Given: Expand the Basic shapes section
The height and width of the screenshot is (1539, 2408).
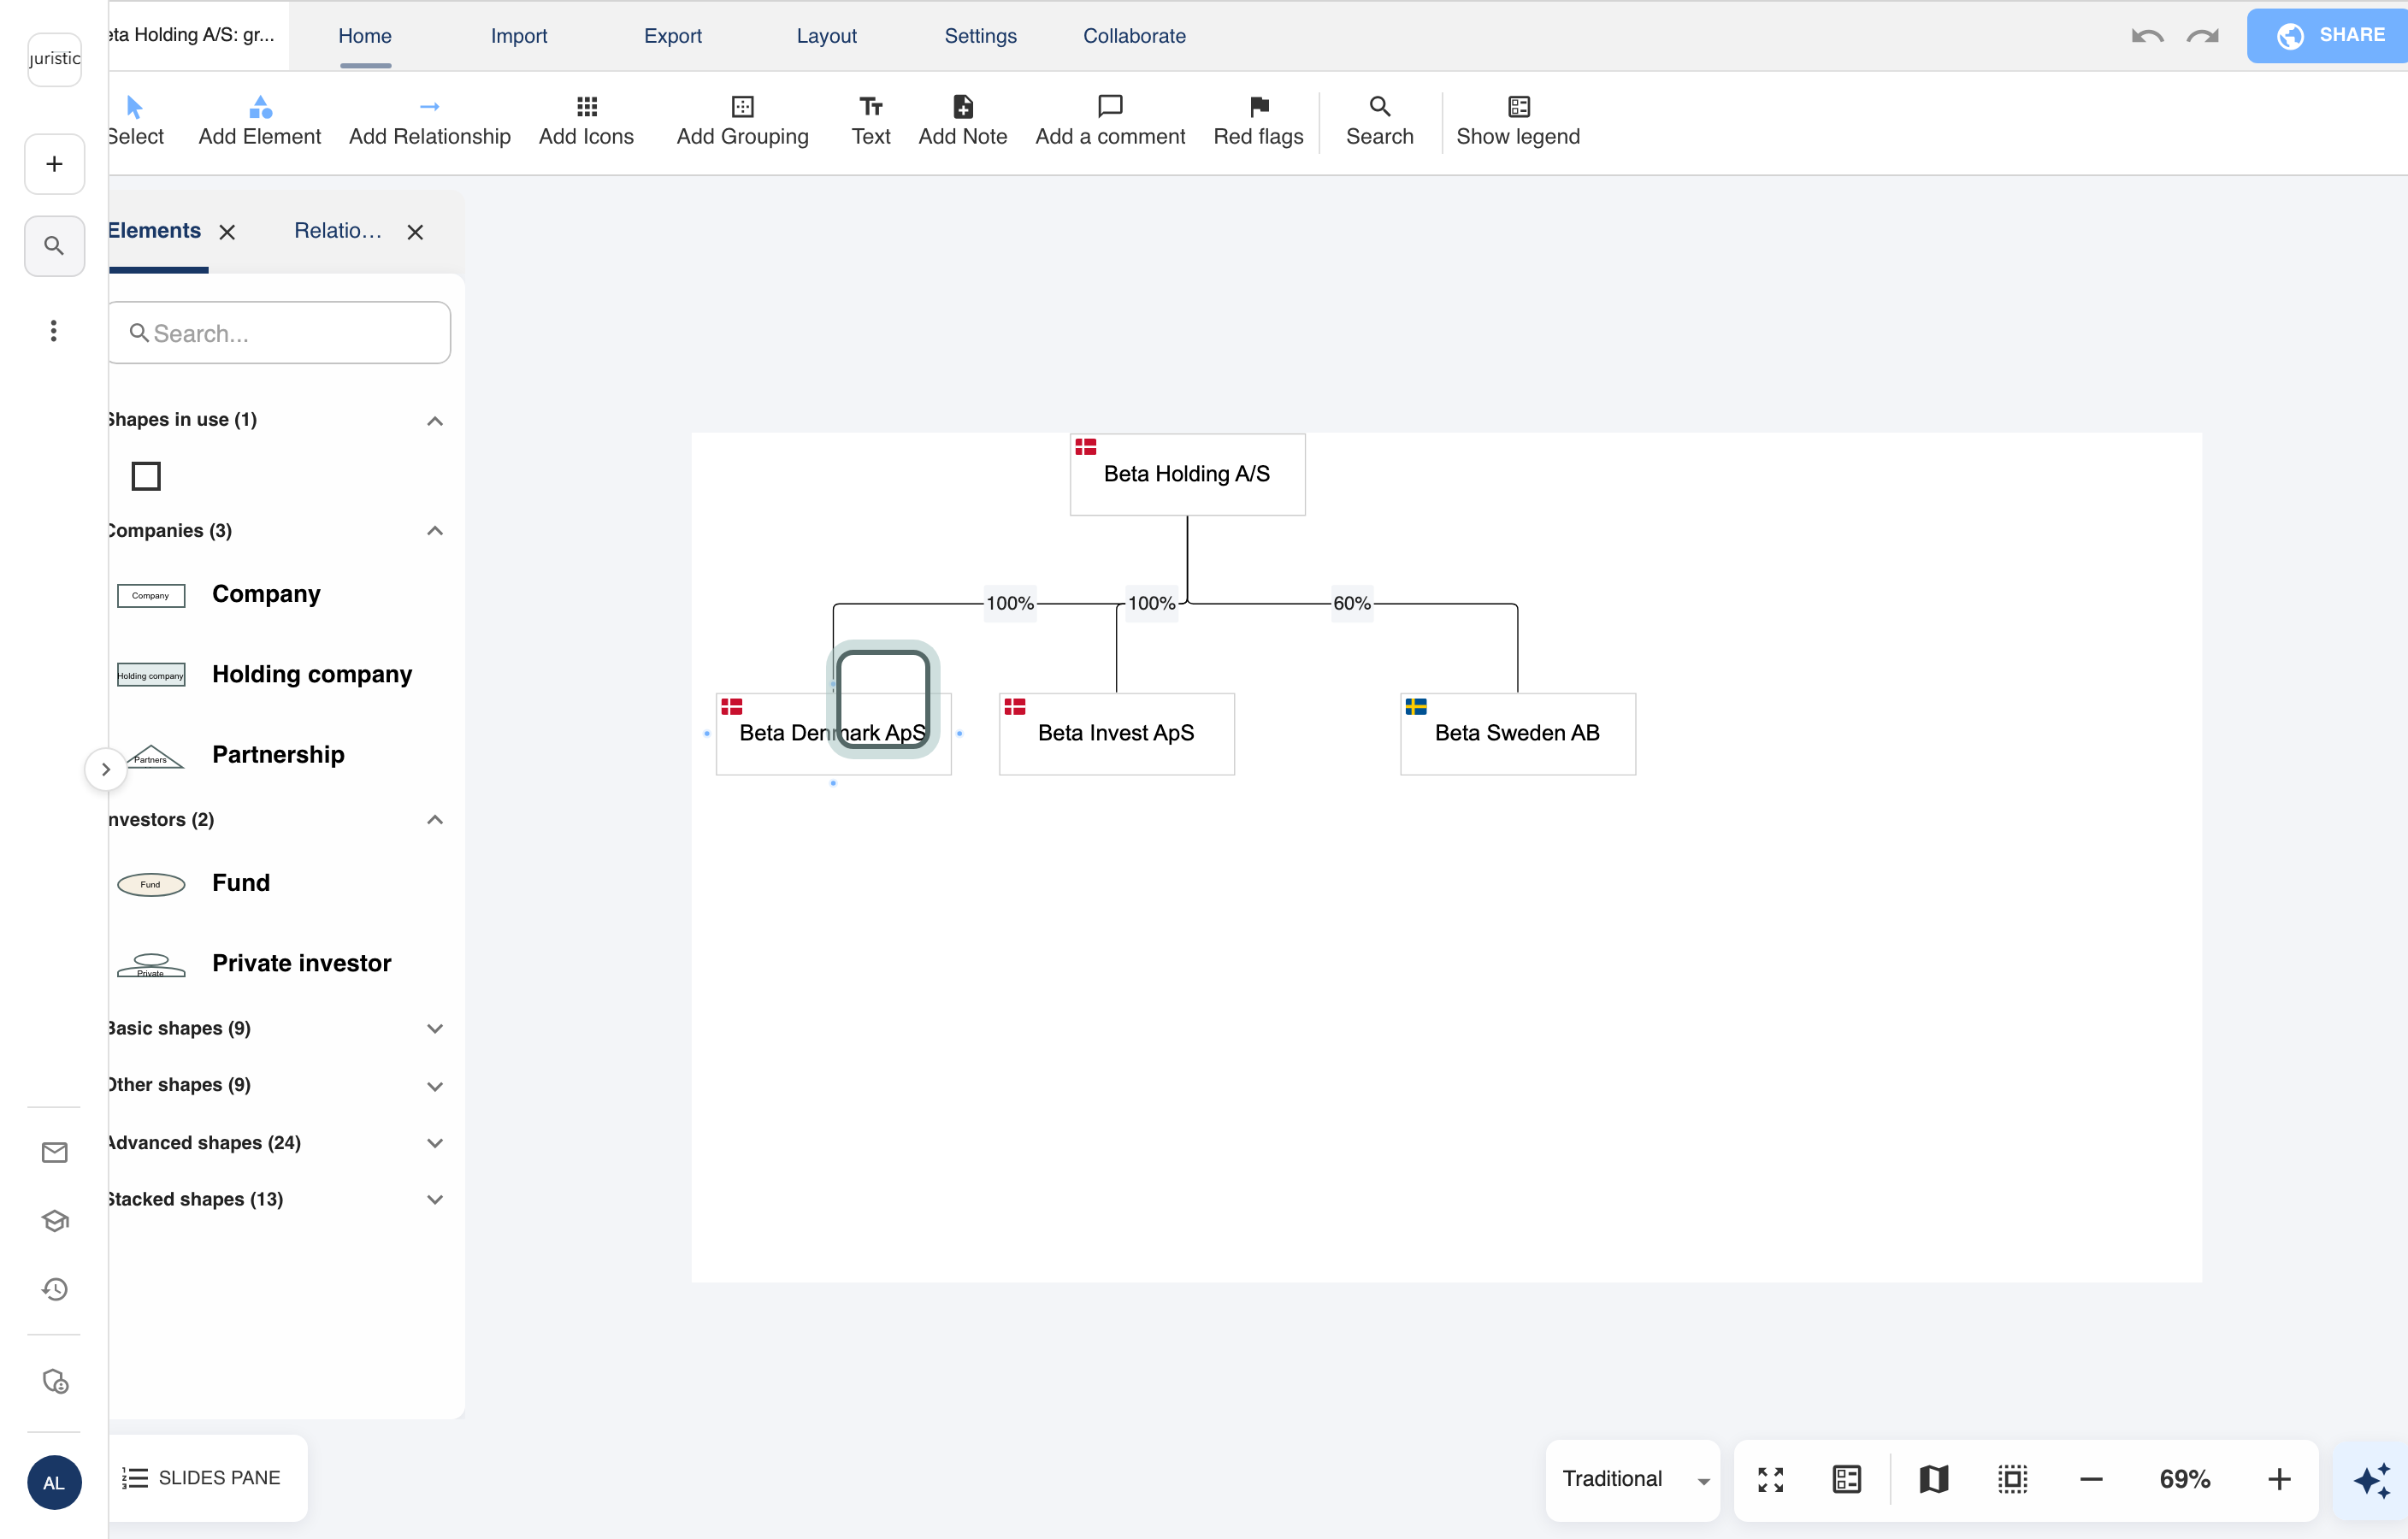Looking at the screenshot, I should point(435,1029).
